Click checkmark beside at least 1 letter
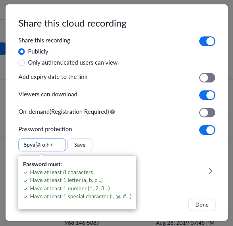 pos(26,180)
